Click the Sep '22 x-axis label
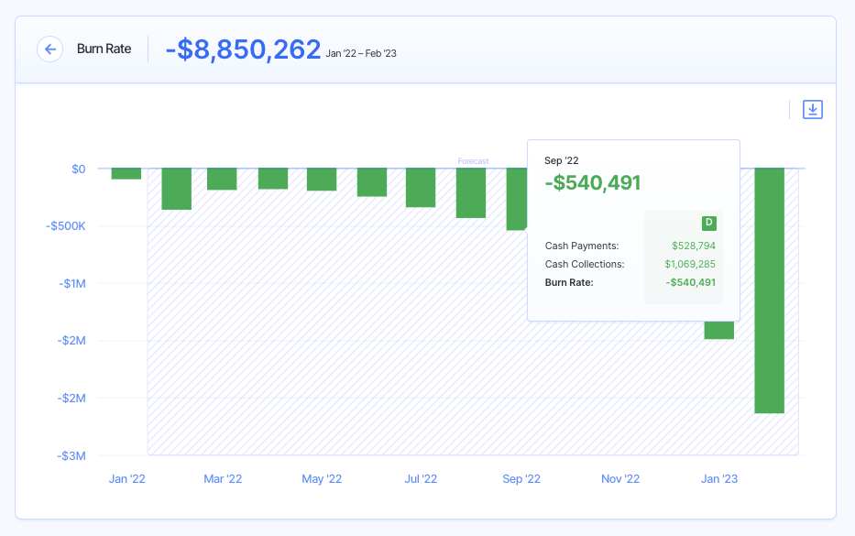The height and width of the screenshot is (536, 855). (521, 479)
